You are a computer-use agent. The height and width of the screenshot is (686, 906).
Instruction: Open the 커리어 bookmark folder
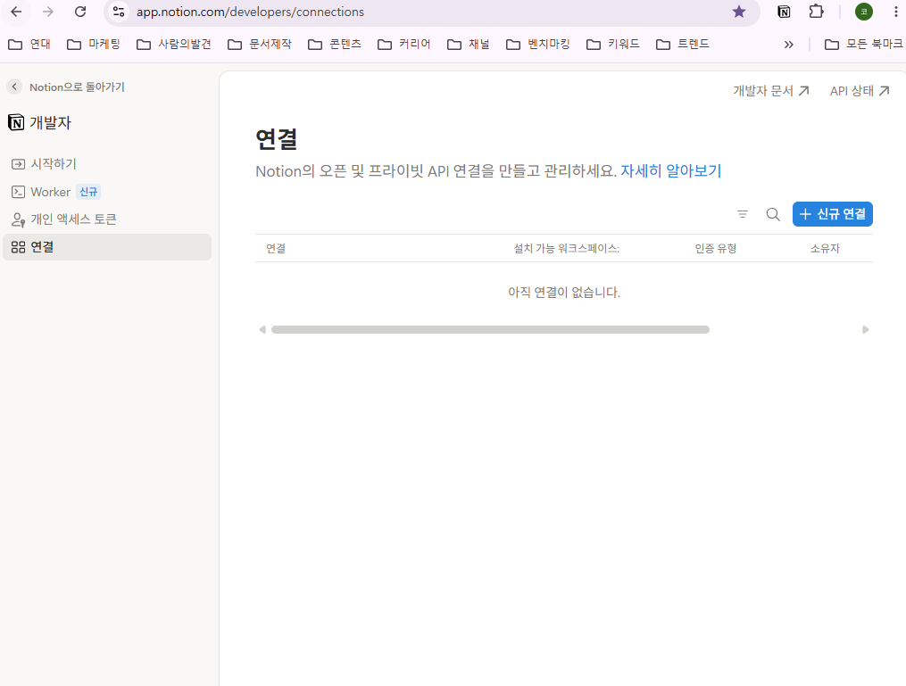click(x=403, y=44)
